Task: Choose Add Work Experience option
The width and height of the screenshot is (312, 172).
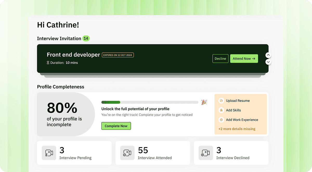Action: (242, 120)
